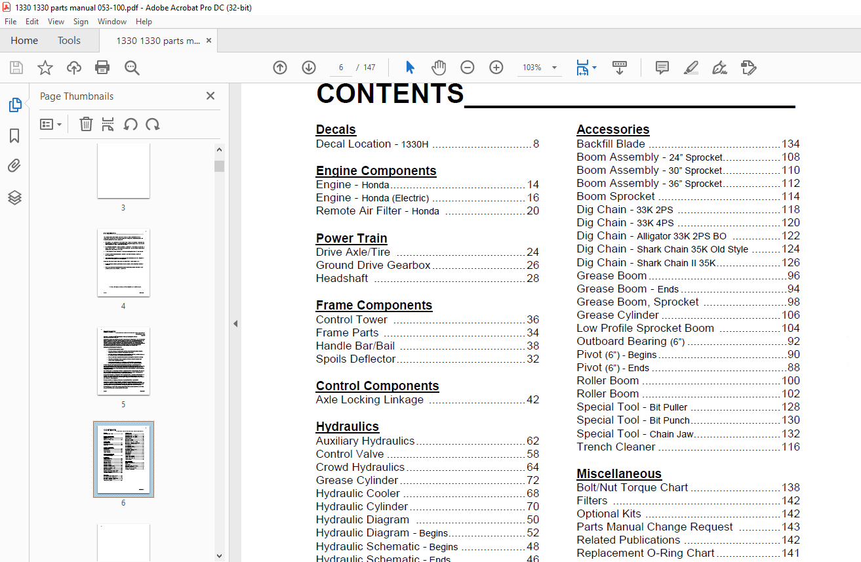Image resolution: width=861 pixels, height=562 pixels.
Task: Click the Replacement O-Ring Chart entry
Action: tap(689, 553)
